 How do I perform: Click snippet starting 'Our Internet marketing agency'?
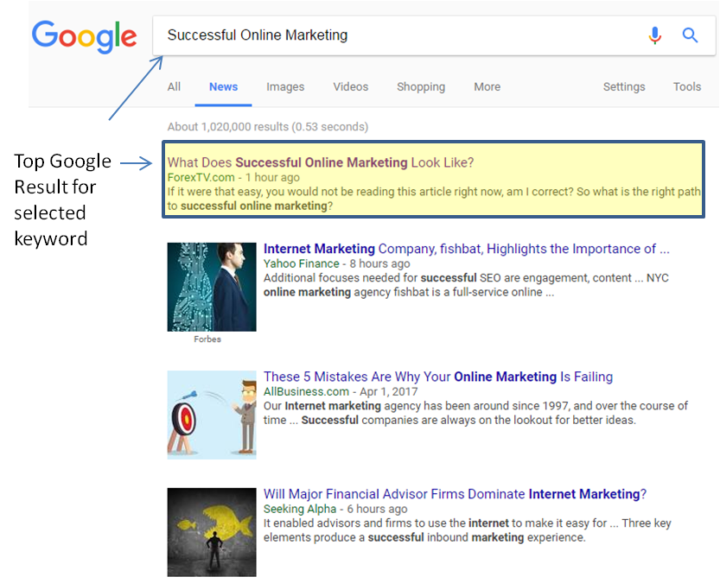(x=475, y=413)
